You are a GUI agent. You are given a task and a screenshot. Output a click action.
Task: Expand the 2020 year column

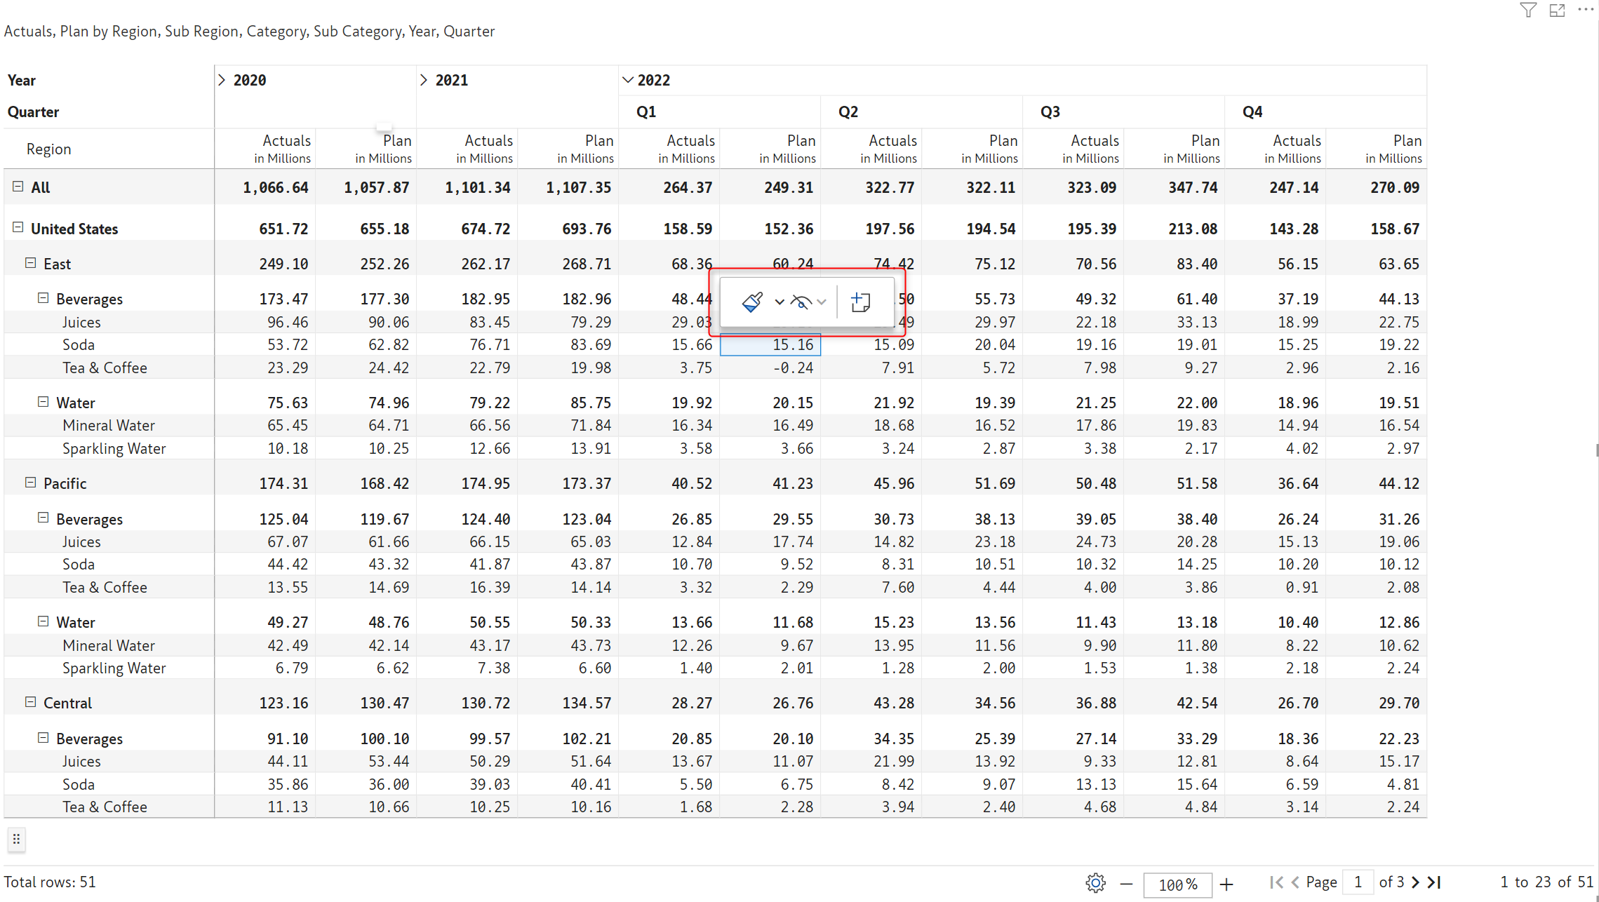point(222,80)
